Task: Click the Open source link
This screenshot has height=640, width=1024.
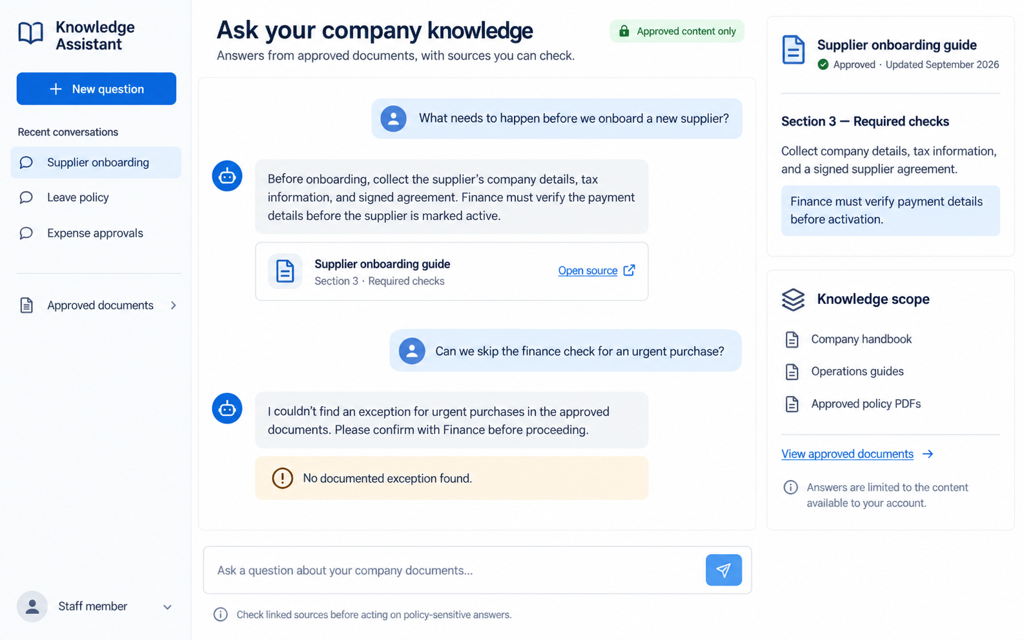Action: [588, 270]
